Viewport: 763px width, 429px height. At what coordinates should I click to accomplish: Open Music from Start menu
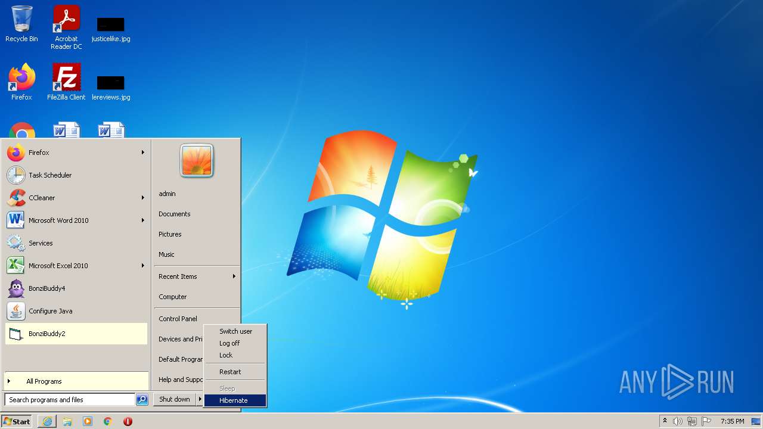point(197,254)
